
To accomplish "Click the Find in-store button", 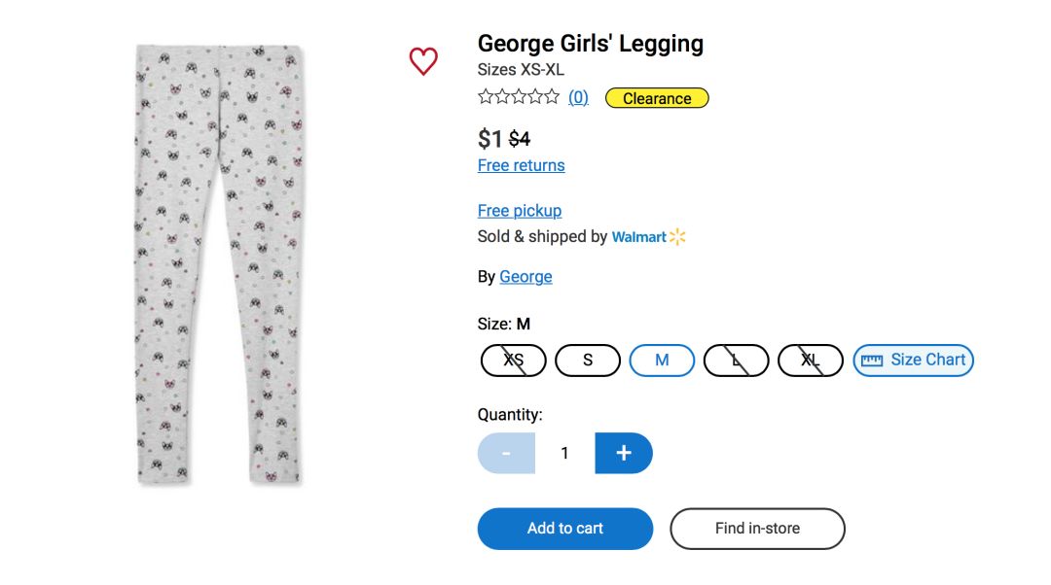I will tap(757, 529).
